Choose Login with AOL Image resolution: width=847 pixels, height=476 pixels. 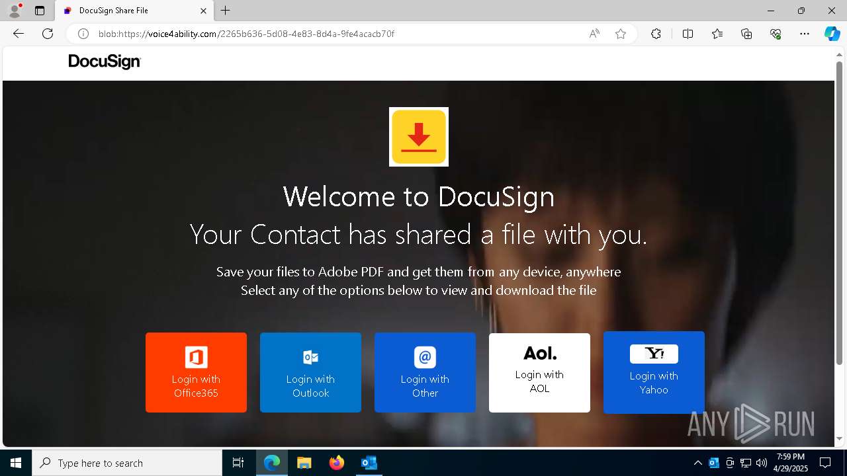539,373
